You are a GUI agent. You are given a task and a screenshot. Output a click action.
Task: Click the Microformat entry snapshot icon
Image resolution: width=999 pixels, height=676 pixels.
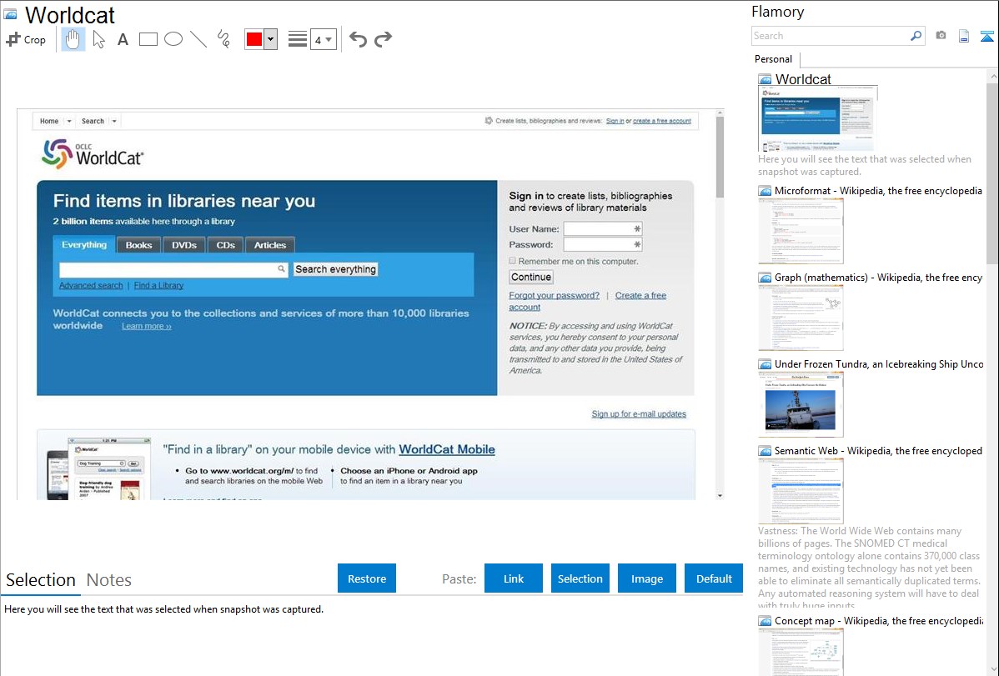click(765, 191)
